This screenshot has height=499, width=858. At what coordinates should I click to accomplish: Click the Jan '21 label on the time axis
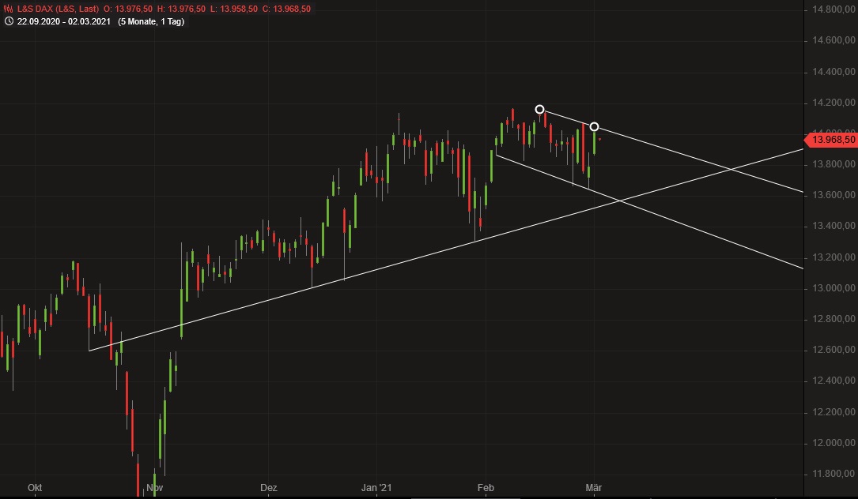[376, 488]
